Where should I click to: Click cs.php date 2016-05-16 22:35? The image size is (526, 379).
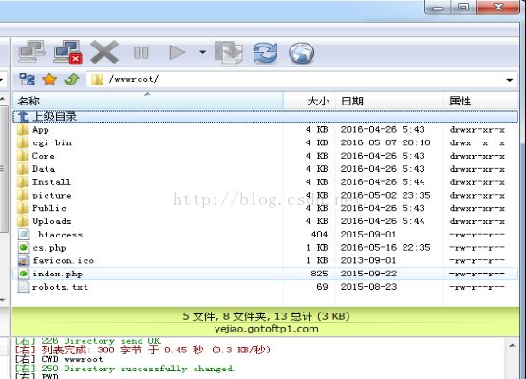point(385,248)
